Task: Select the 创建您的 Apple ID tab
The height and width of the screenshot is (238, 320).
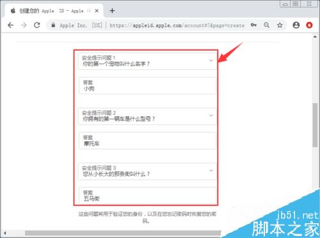Action: pyautogui.click(x=54, y=11)
